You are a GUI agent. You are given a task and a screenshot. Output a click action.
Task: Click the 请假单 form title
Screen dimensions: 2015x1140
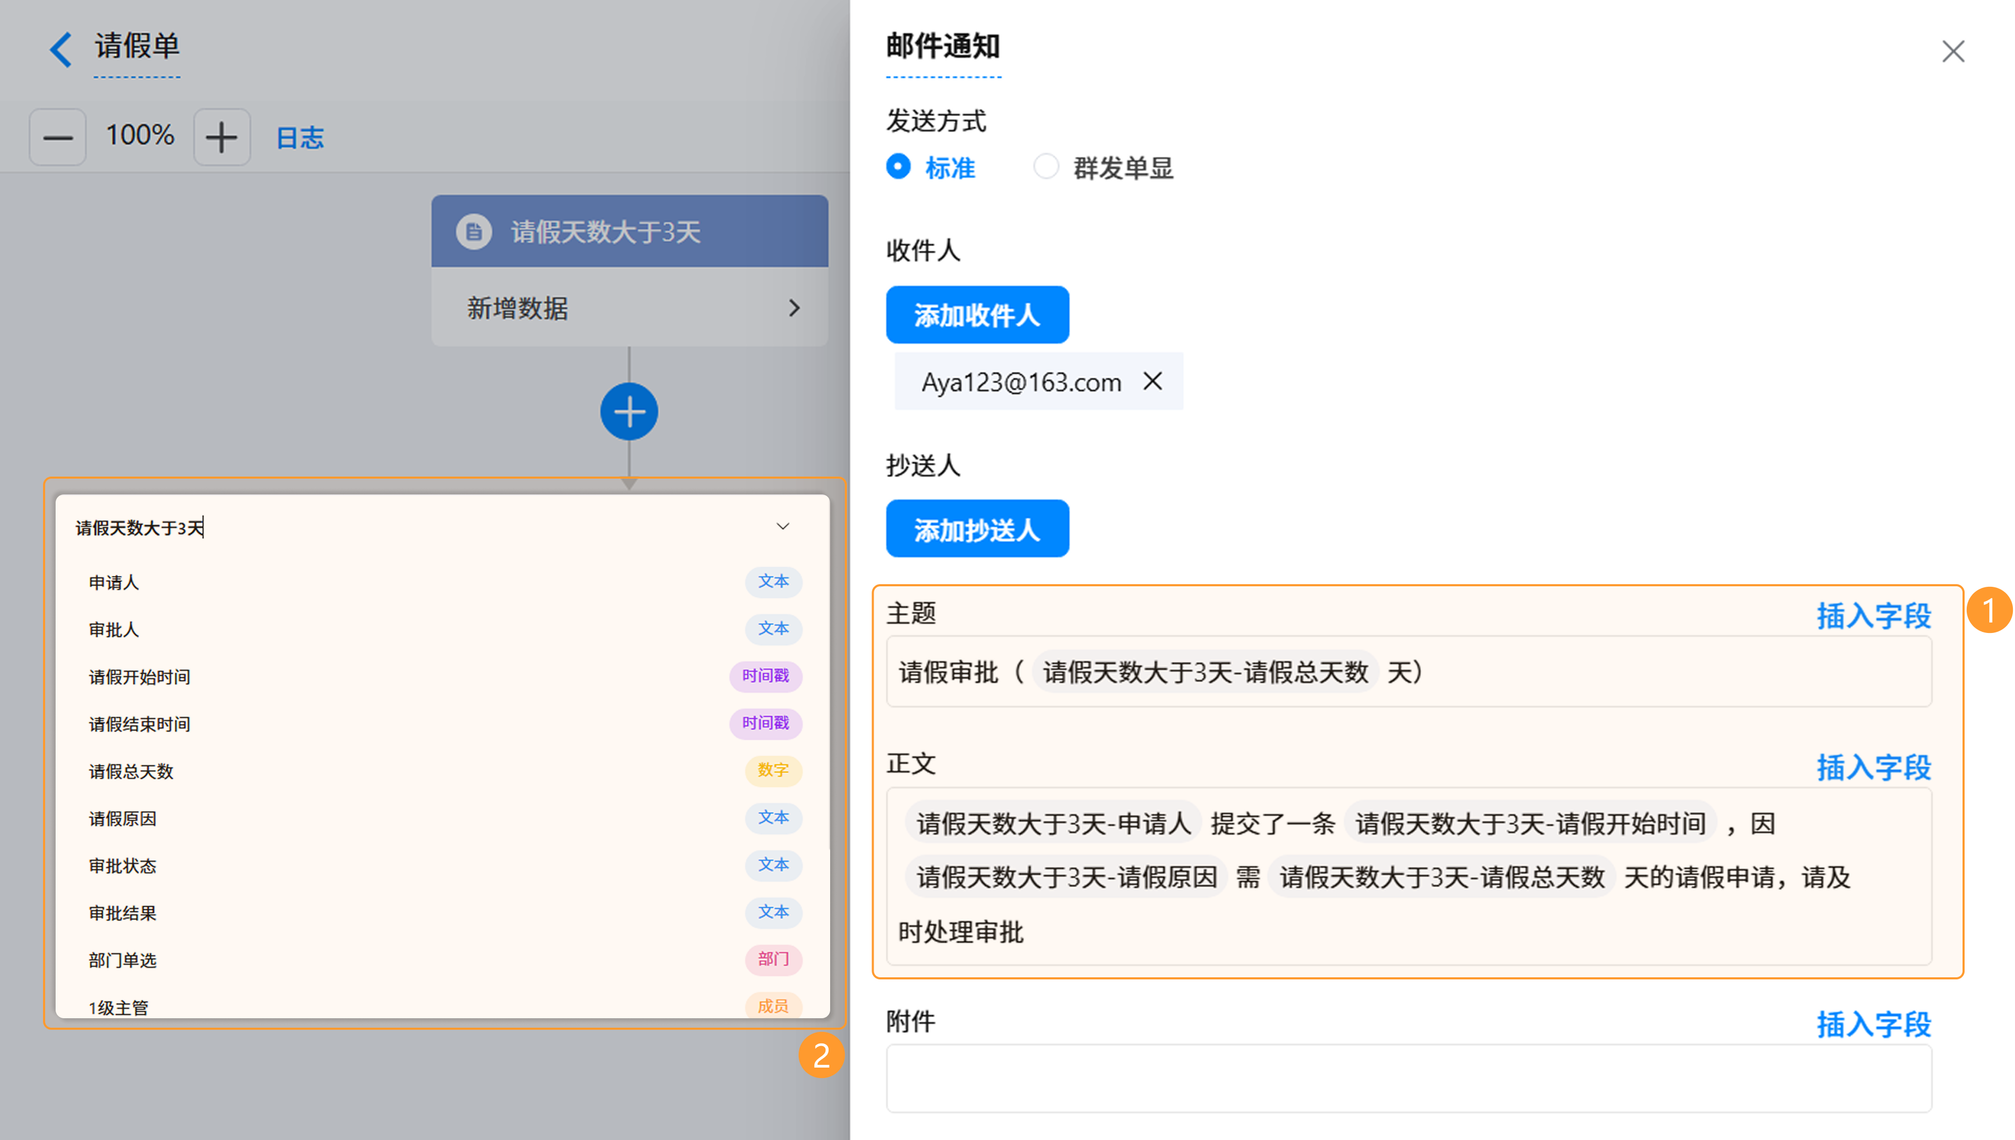point(137,46)
